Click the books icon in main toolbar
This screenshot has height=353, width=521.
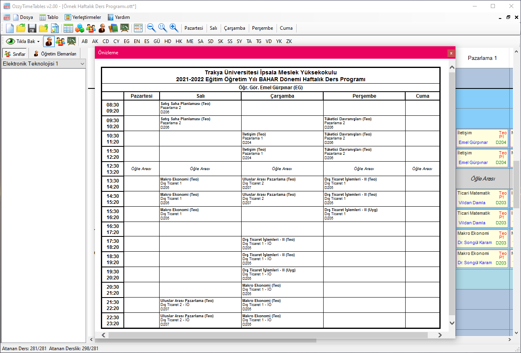(x=113, y=28)
